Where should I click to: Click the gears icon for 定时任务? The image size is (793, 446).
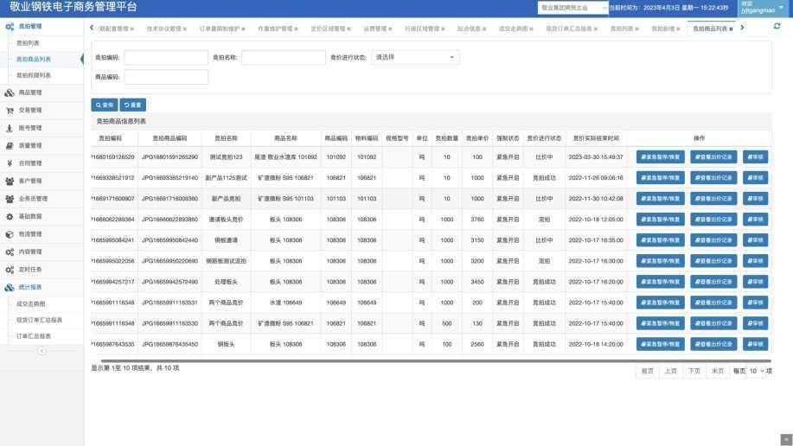click(x=10, y=270)
